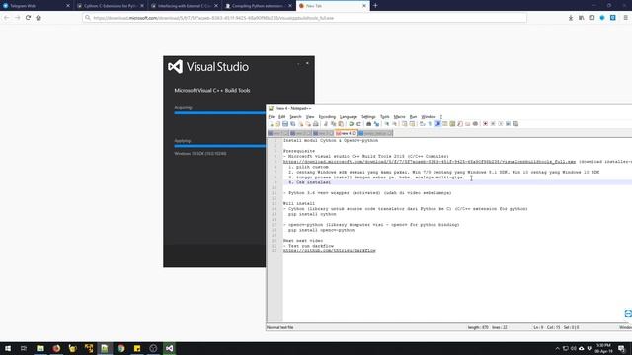Open the Windows Start menu
The height and width of the screenshot is (355, 632).
(8, 348)
